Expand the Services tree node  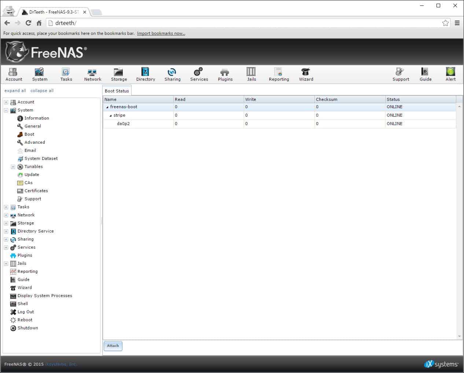point(6,247)
